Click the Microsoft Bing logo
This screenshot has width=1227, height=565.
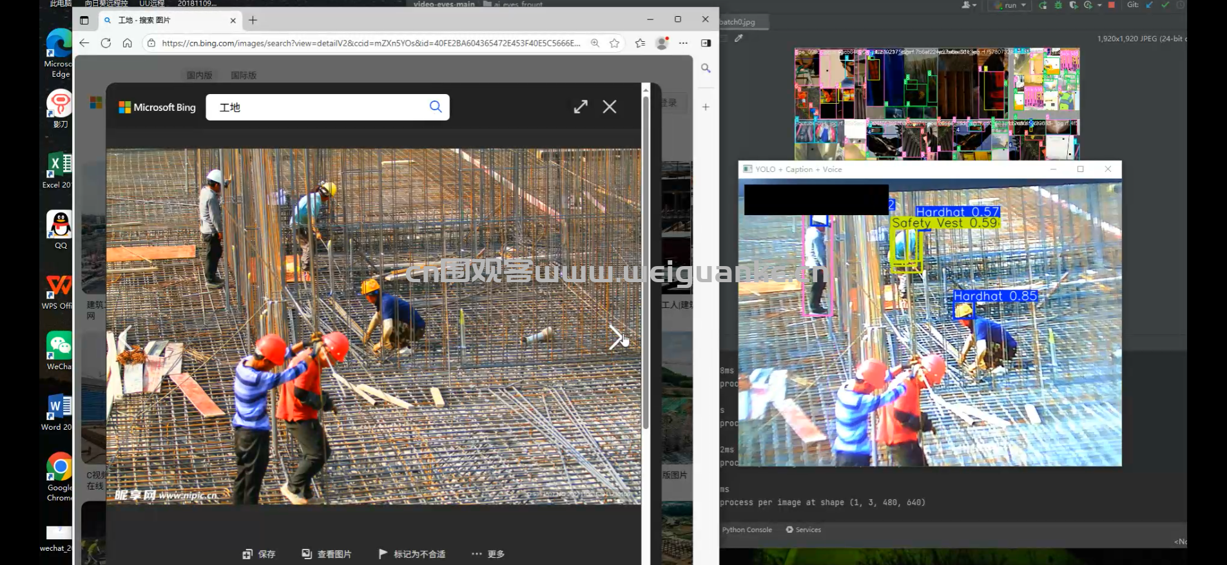click(x=157, y=108)
